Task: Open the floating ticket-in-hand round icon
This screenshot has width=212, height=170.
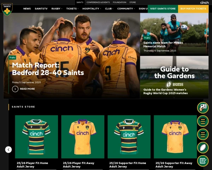Action: click(x=203, y=108)
